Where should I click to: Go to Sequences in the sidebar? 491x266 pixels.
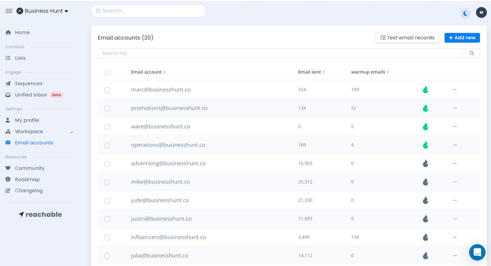29,83
